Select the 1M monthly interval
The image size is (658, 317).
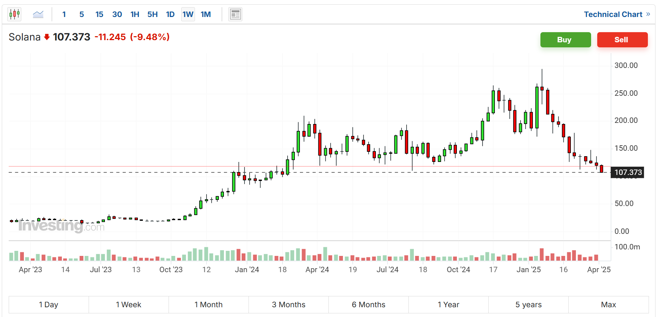point(206,14)
